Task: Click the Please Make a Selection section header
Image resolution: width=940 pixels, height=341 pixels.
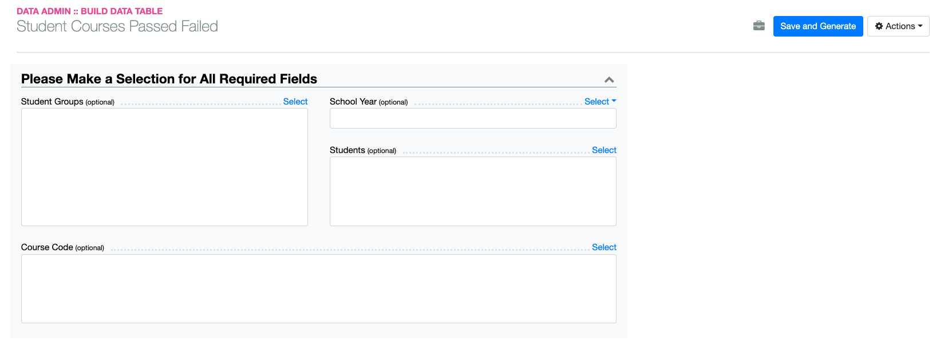Action: [x=169, y=79]
